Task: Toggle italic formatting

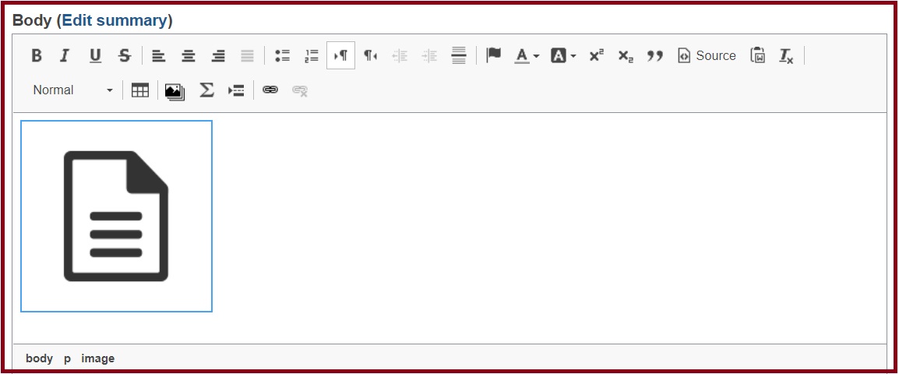Action: (x=65, y=55)
